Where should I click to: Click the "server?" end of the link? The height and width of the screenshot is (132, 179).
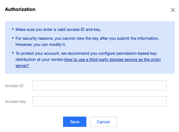coord(22,66)
